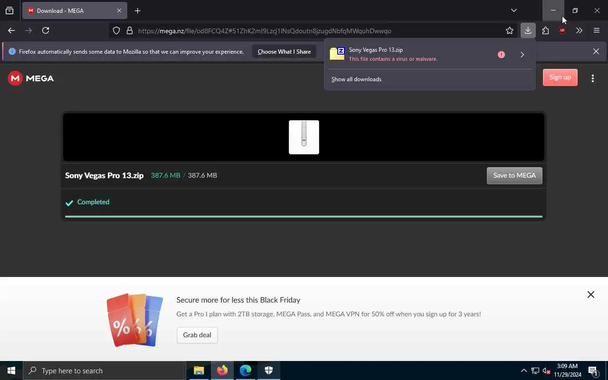Click the MEGA logo
This screenshot has width=608, height=380.
(x=31, y=78)
